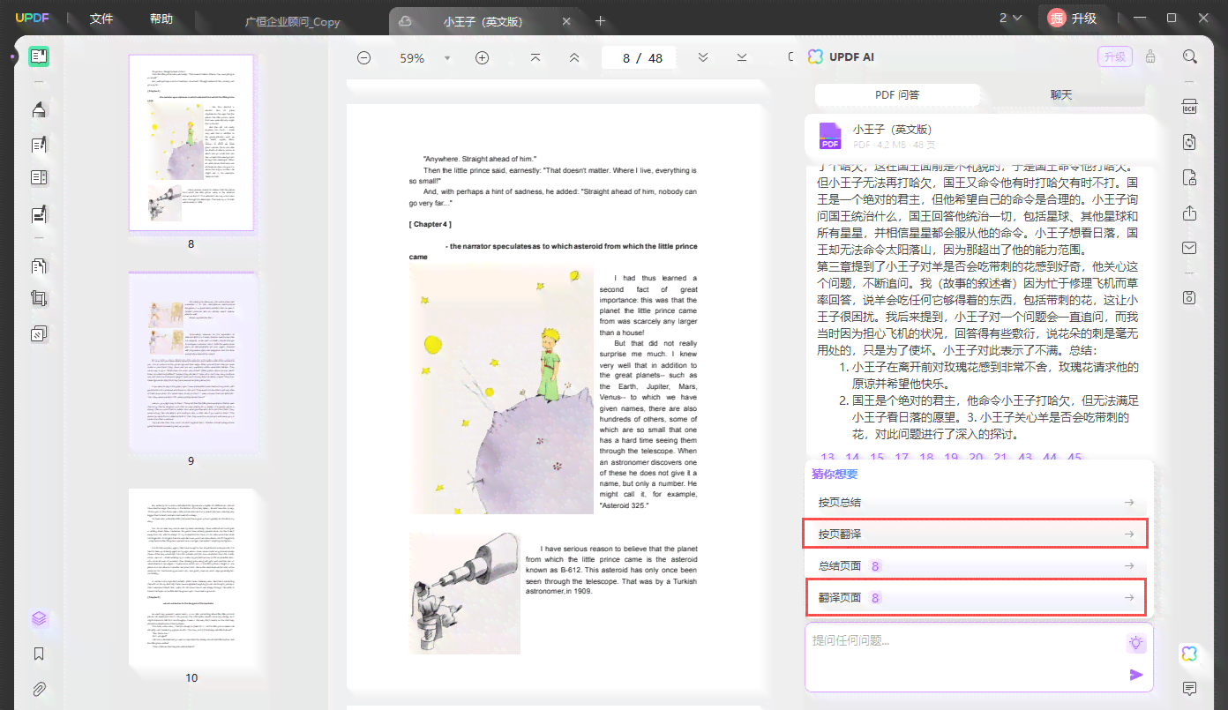Select the Comment highlighter tool in sidebar
Screen dimensions: 1228x710
(x=38, y=109)
